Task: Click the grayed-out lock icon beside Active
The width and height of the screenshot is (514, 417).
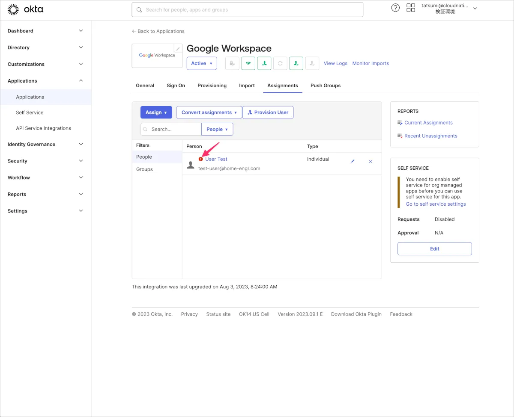Action: click(232, 63)
